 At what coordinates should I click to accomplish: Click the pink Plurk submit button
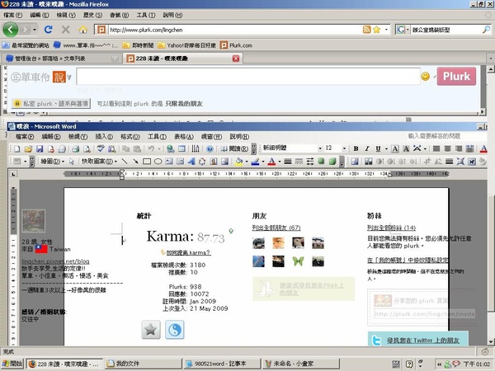[456, 76]
